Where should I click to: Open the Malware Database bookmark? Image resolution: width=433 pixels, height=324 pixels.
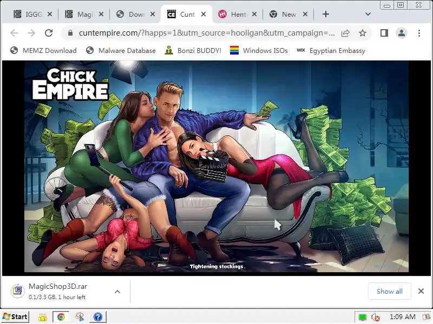(x=121, y=51)
